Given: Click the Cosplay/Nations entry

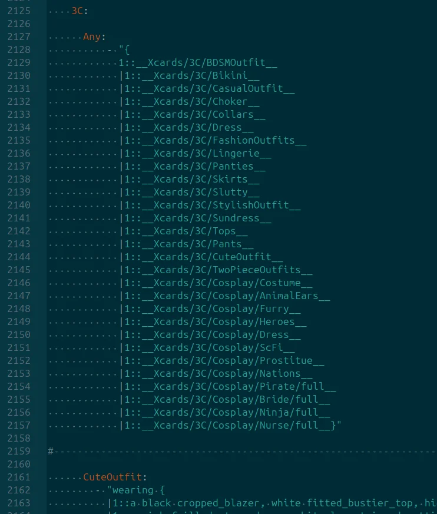Looking at the screenshot, I should [x=216, y=374].
